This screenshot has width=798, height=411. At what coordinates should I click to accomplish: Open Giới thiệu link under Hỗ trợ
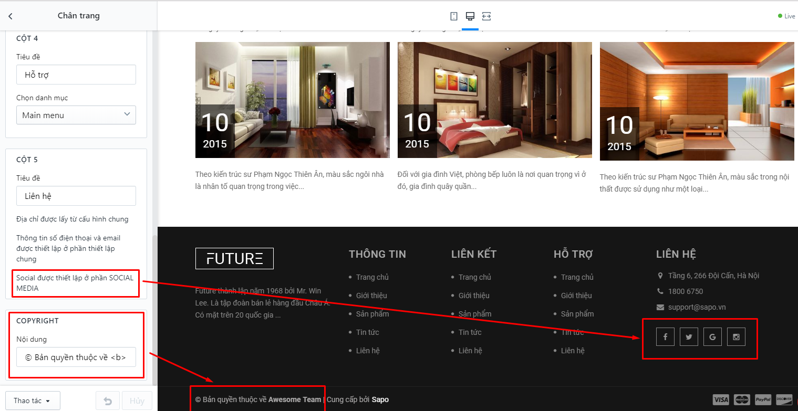576,296
